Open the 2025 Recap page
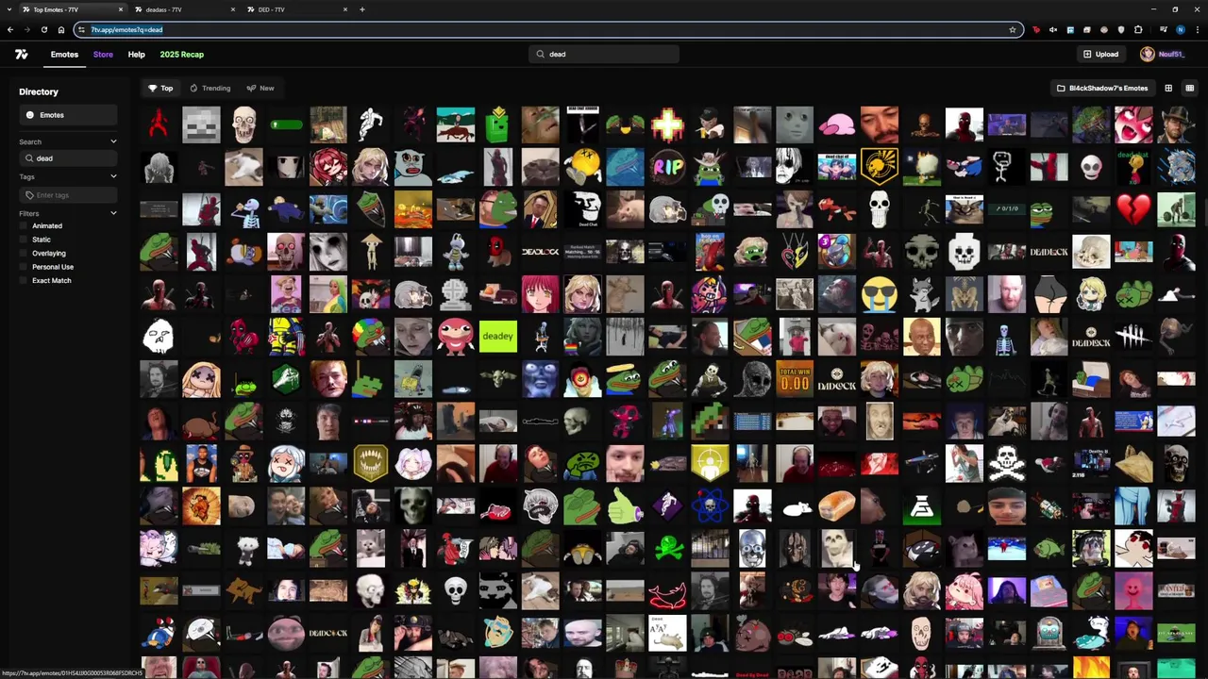The height and width of the screenshot is (679, 1208). tap(181, 55)
